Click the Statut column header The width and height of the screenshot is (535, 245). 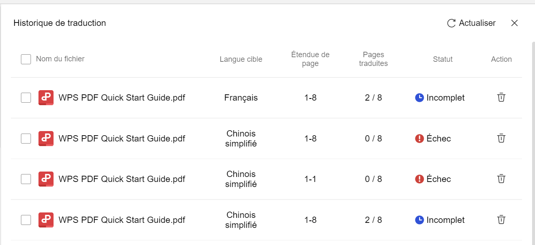click(443, 59)
